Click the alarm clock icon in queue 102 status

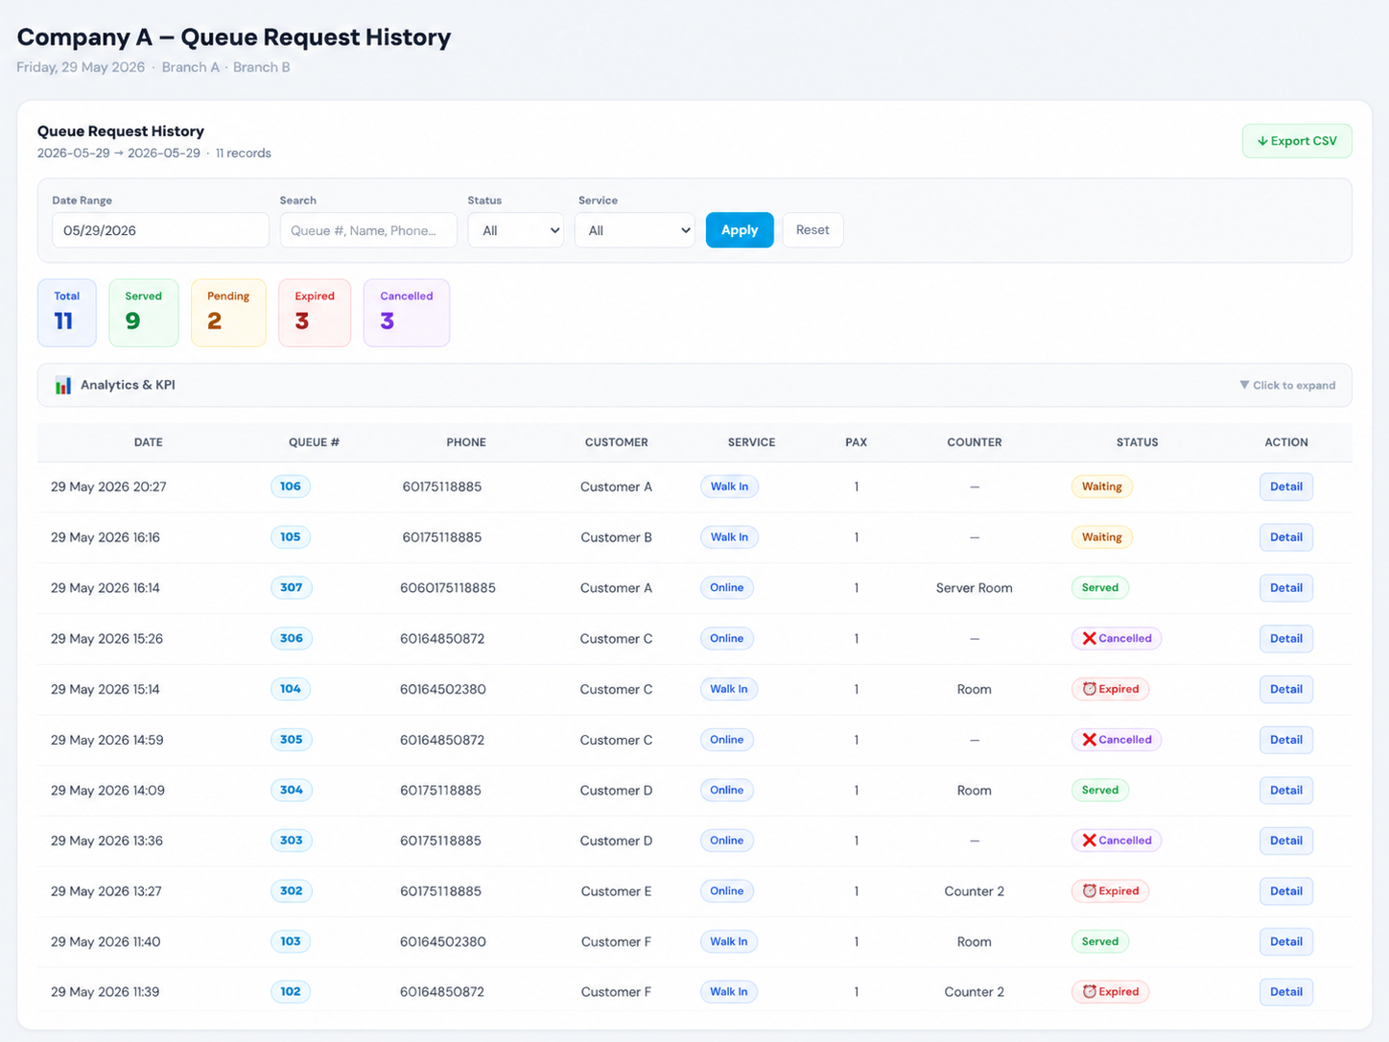point(1089,992)
